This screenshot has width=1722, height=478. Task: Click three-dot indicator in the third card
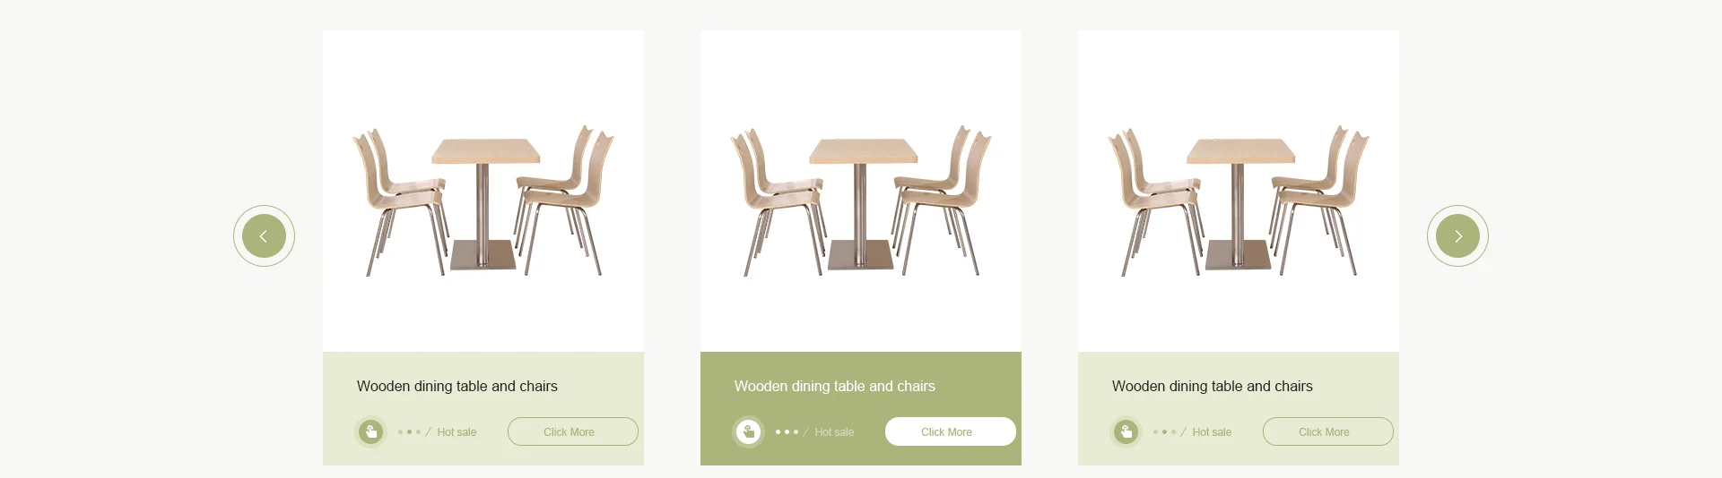point(1164,432)
